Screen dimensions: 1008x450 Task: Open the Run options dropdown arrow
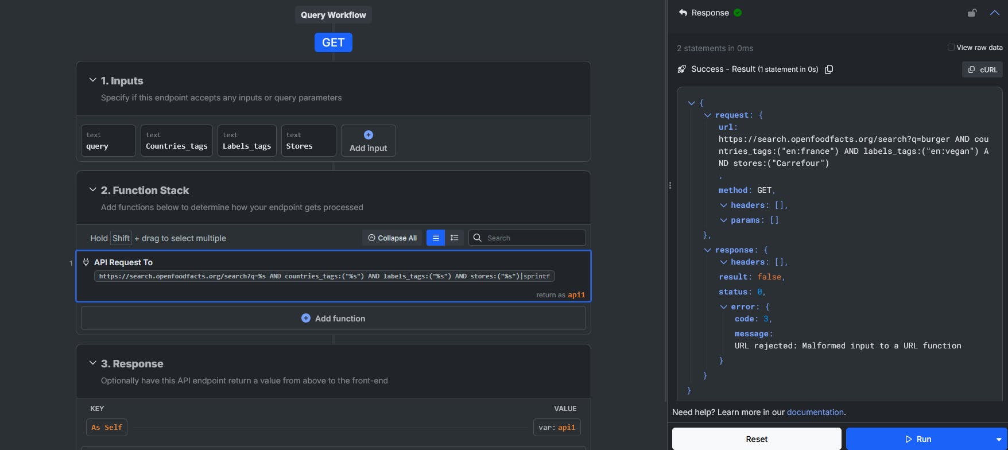pos(999,439)
